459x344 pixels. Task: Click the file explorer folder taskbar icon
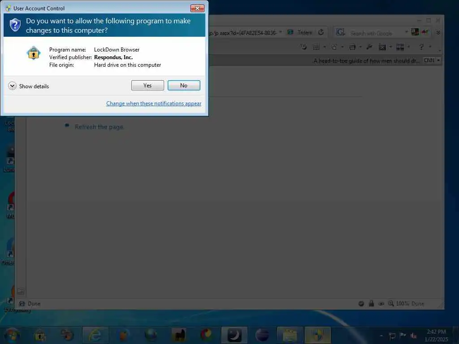click(x=290, y=335)
